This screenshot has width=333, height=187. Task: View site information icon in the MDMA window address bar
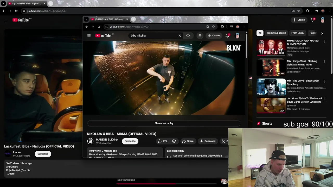coord(106,26)
